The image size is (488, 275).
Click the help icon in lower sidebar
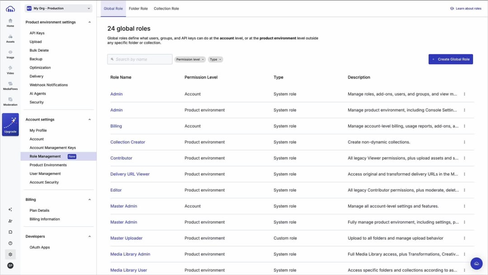(x=10, y=243)
